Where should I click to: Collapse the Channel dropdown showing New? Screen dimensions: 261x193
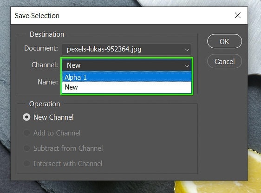[126, 65]
